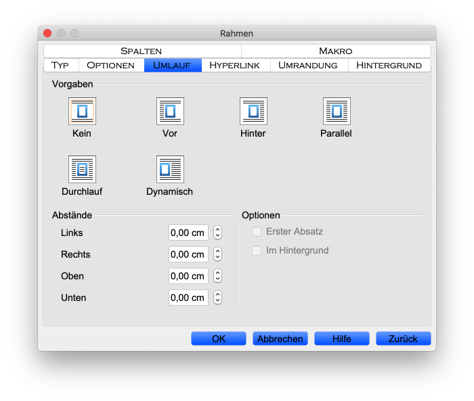This screenshot has height=401, width=474.
Task: Open the Hyperlink tab
Action: [x=236, y=65]
